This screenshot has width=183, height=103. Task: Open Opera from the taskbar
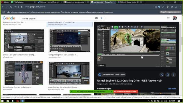tap(17, 101)
